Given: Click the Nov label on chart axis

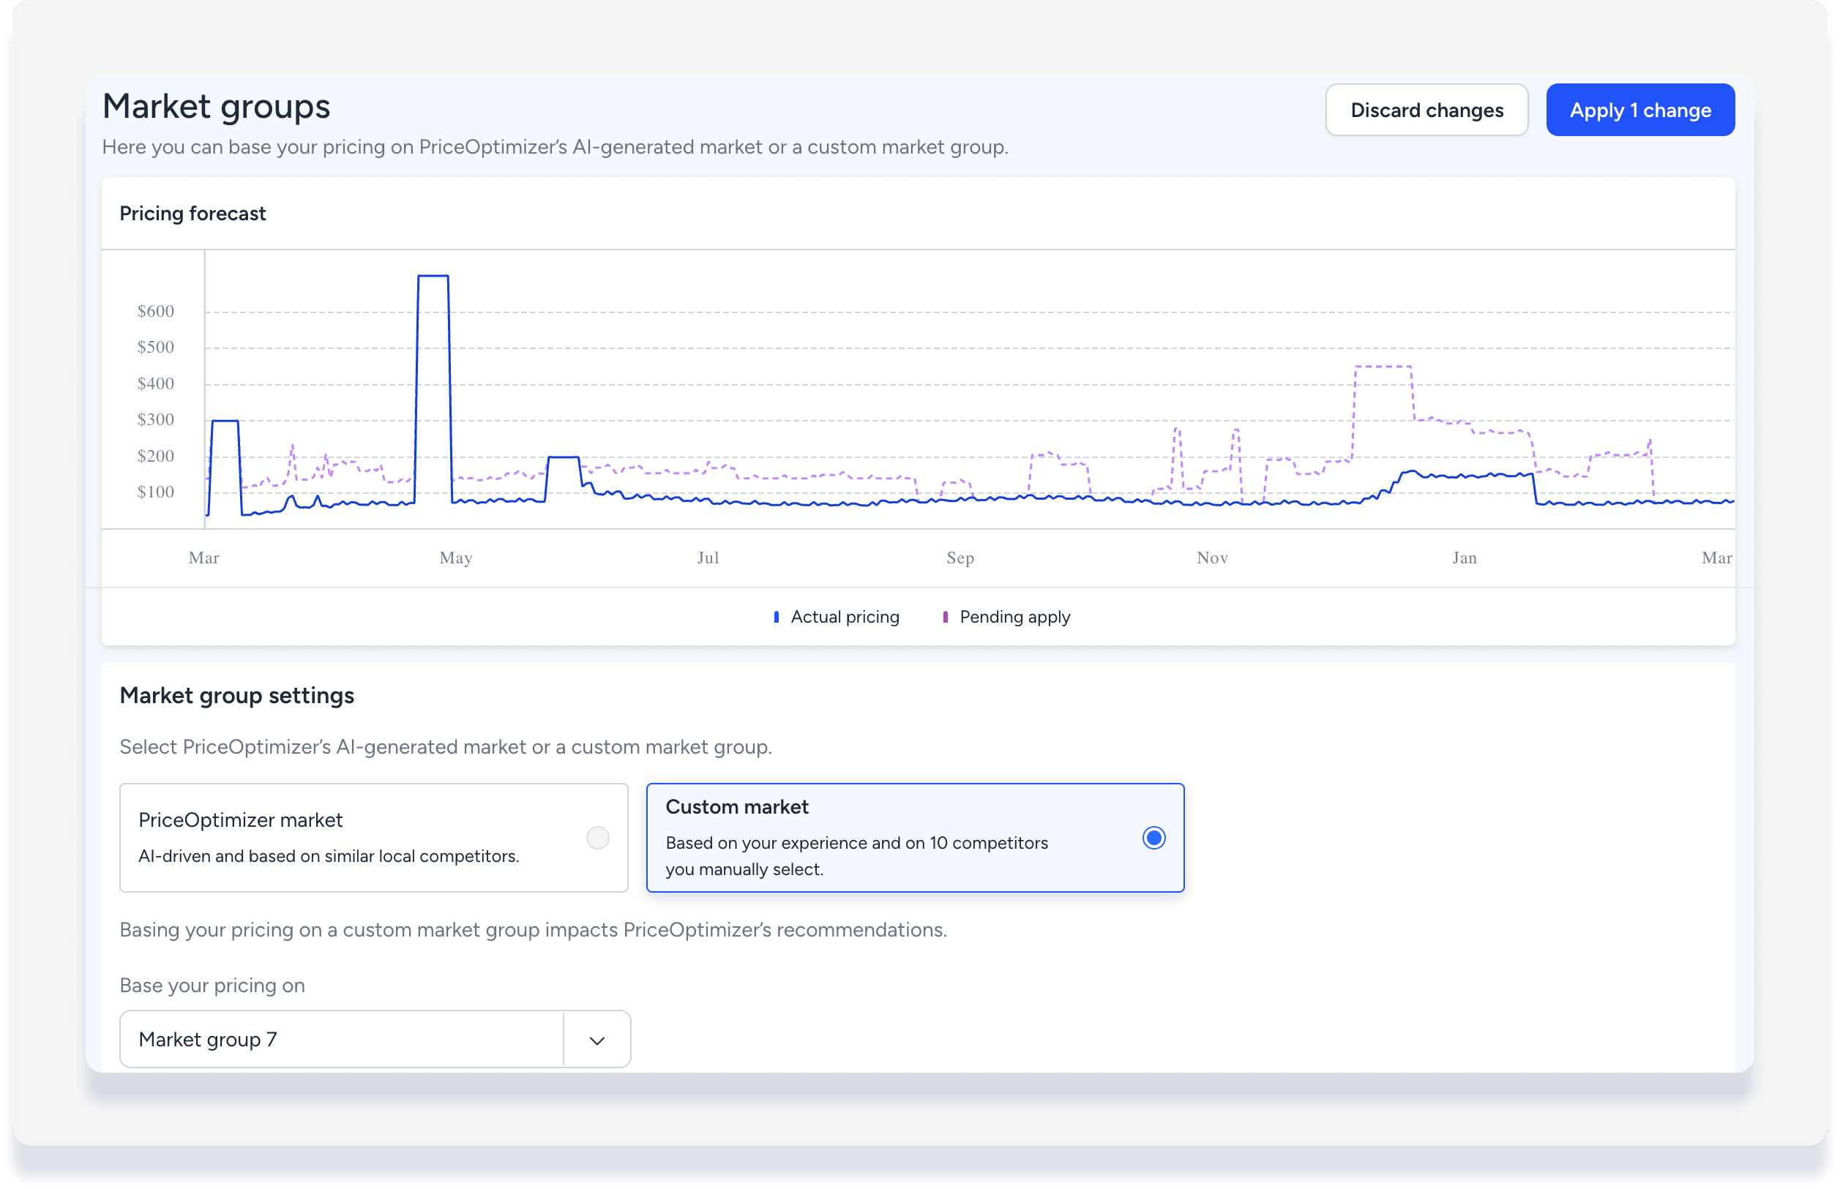Looking at the screenshot, I should point(1211,558).
